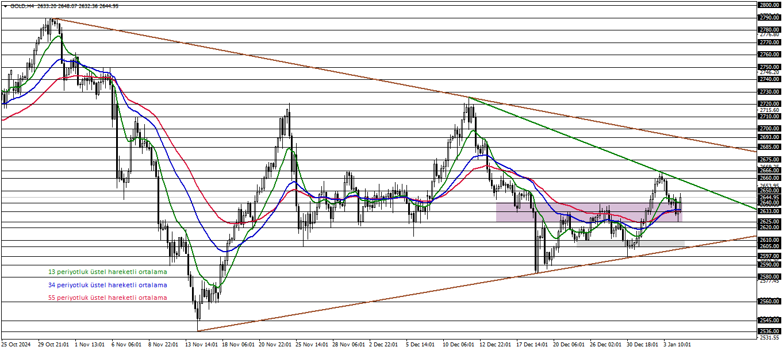The height and width of the screenshot is (351, 783).
Task: Click the 12 Dec 22:01 time label
Action: 495,345
